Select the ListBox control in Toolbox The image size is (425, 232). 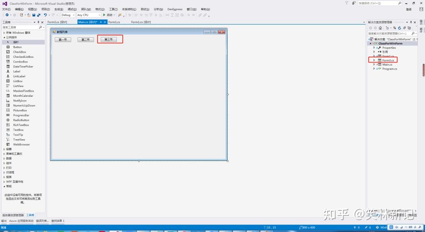pos(23,81)
